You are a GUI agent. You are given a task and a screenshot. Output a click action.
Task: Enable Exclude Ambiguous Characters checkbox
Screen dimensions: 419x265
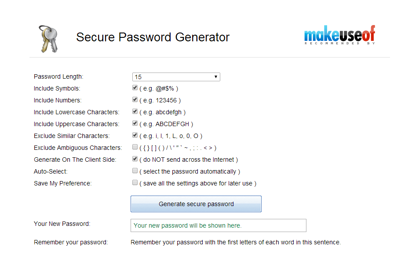coord(135,147)
